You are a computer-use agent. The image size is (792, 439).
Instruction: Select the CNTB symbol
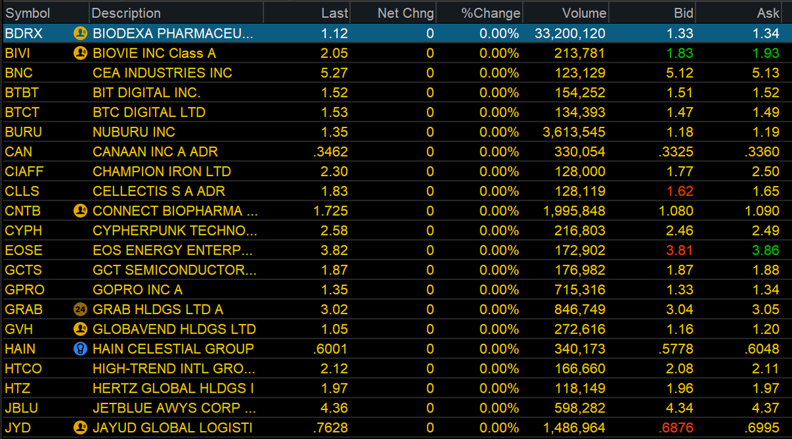tap(23, 211)
